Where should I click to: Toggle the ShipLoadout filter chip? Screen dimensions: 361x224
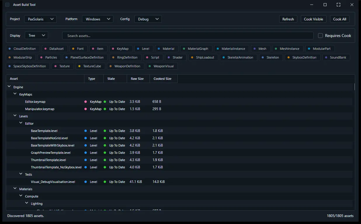tap(203, 57)
